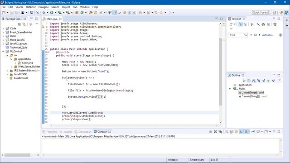Image resolution: width=290 pixels, height=163 pixels.
Task: Toggle Hide Non-Public Members in Outline
Action: 268,81
